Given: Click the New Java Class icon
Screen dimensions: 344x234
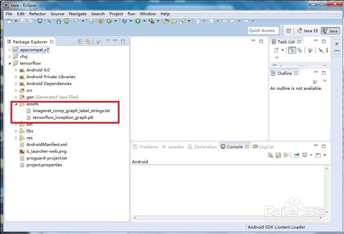Looking at the screenshot, I should (x=109, y=21).
